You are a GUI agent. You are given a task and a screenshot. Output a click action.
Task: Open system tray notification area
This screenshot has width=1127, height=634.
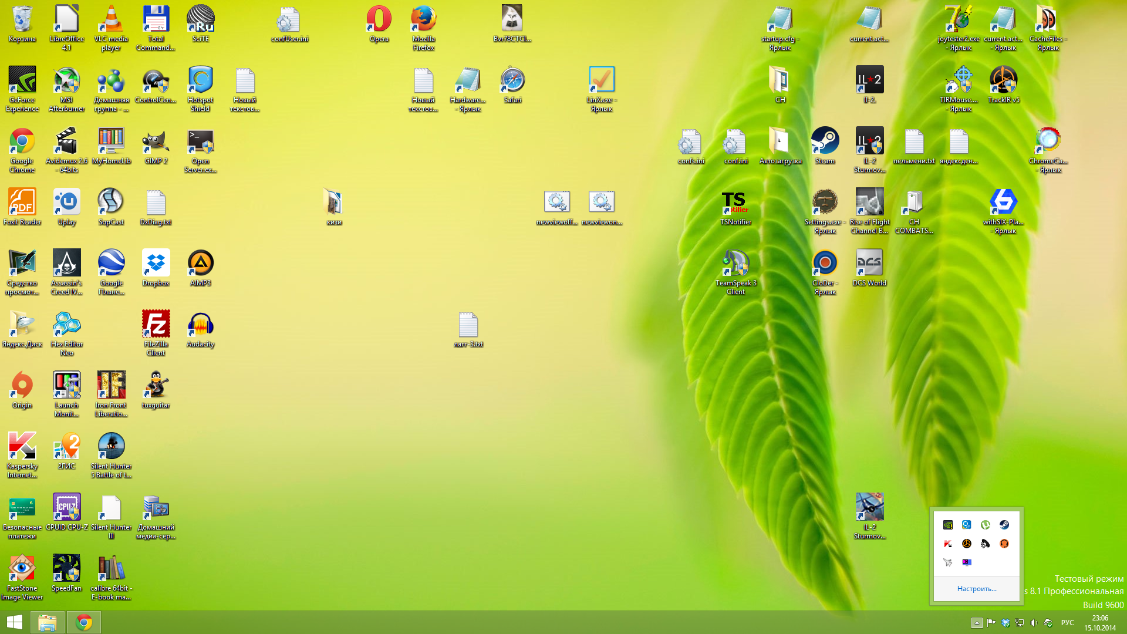[977, 622]
